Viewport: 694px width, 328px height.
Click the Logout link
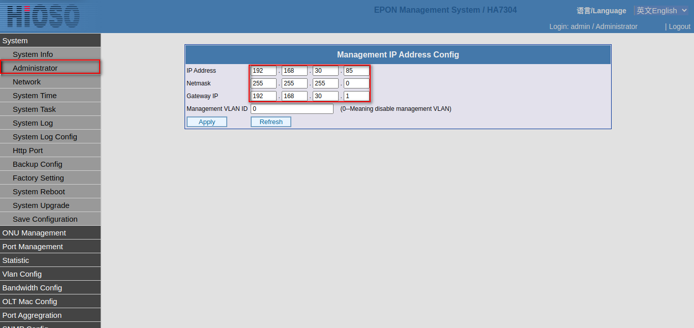pyautogui.click(x=679, y=26)
